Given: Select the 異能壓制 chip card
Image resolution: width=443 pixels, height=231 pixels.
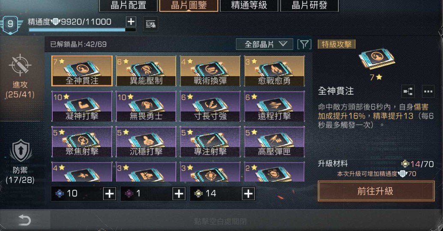Looking at the screenshot, I should (x=146, y=71).
